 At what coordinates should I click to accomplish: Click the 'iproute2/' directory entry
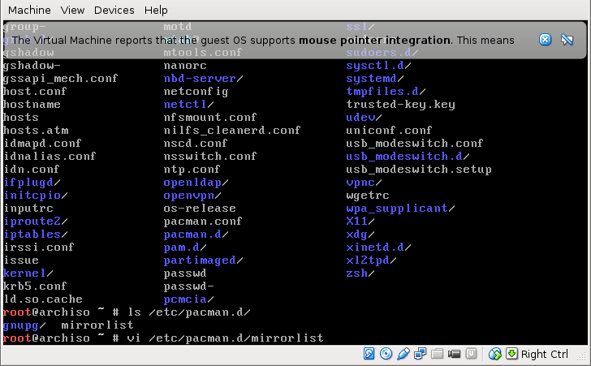click(36, 222)
